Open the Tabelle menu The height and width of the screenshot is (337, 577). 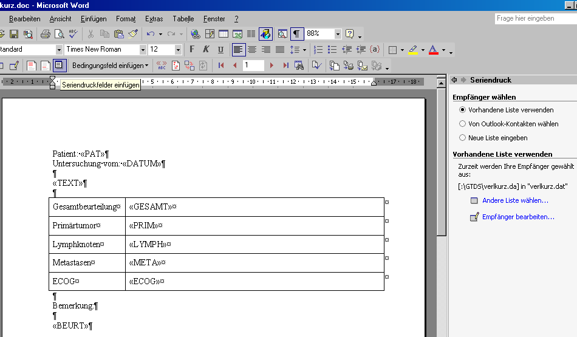(x=183, y=19)
